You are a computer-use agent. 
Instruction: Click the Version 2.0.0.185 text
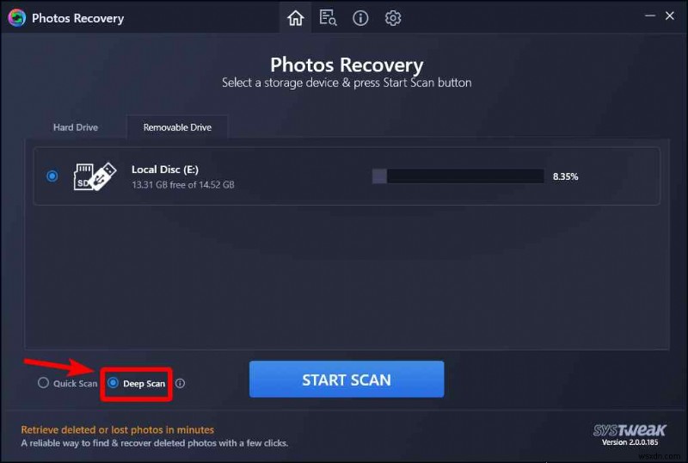click(630, 442)
